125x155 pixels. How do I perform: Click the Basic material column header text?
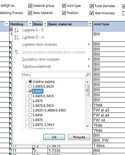coord(60,24)
